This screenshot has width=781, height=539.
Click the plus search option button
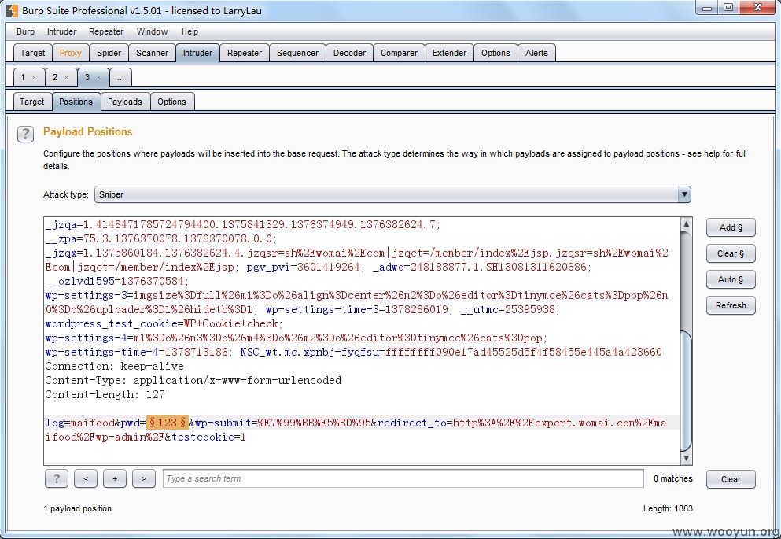[115, 478]
